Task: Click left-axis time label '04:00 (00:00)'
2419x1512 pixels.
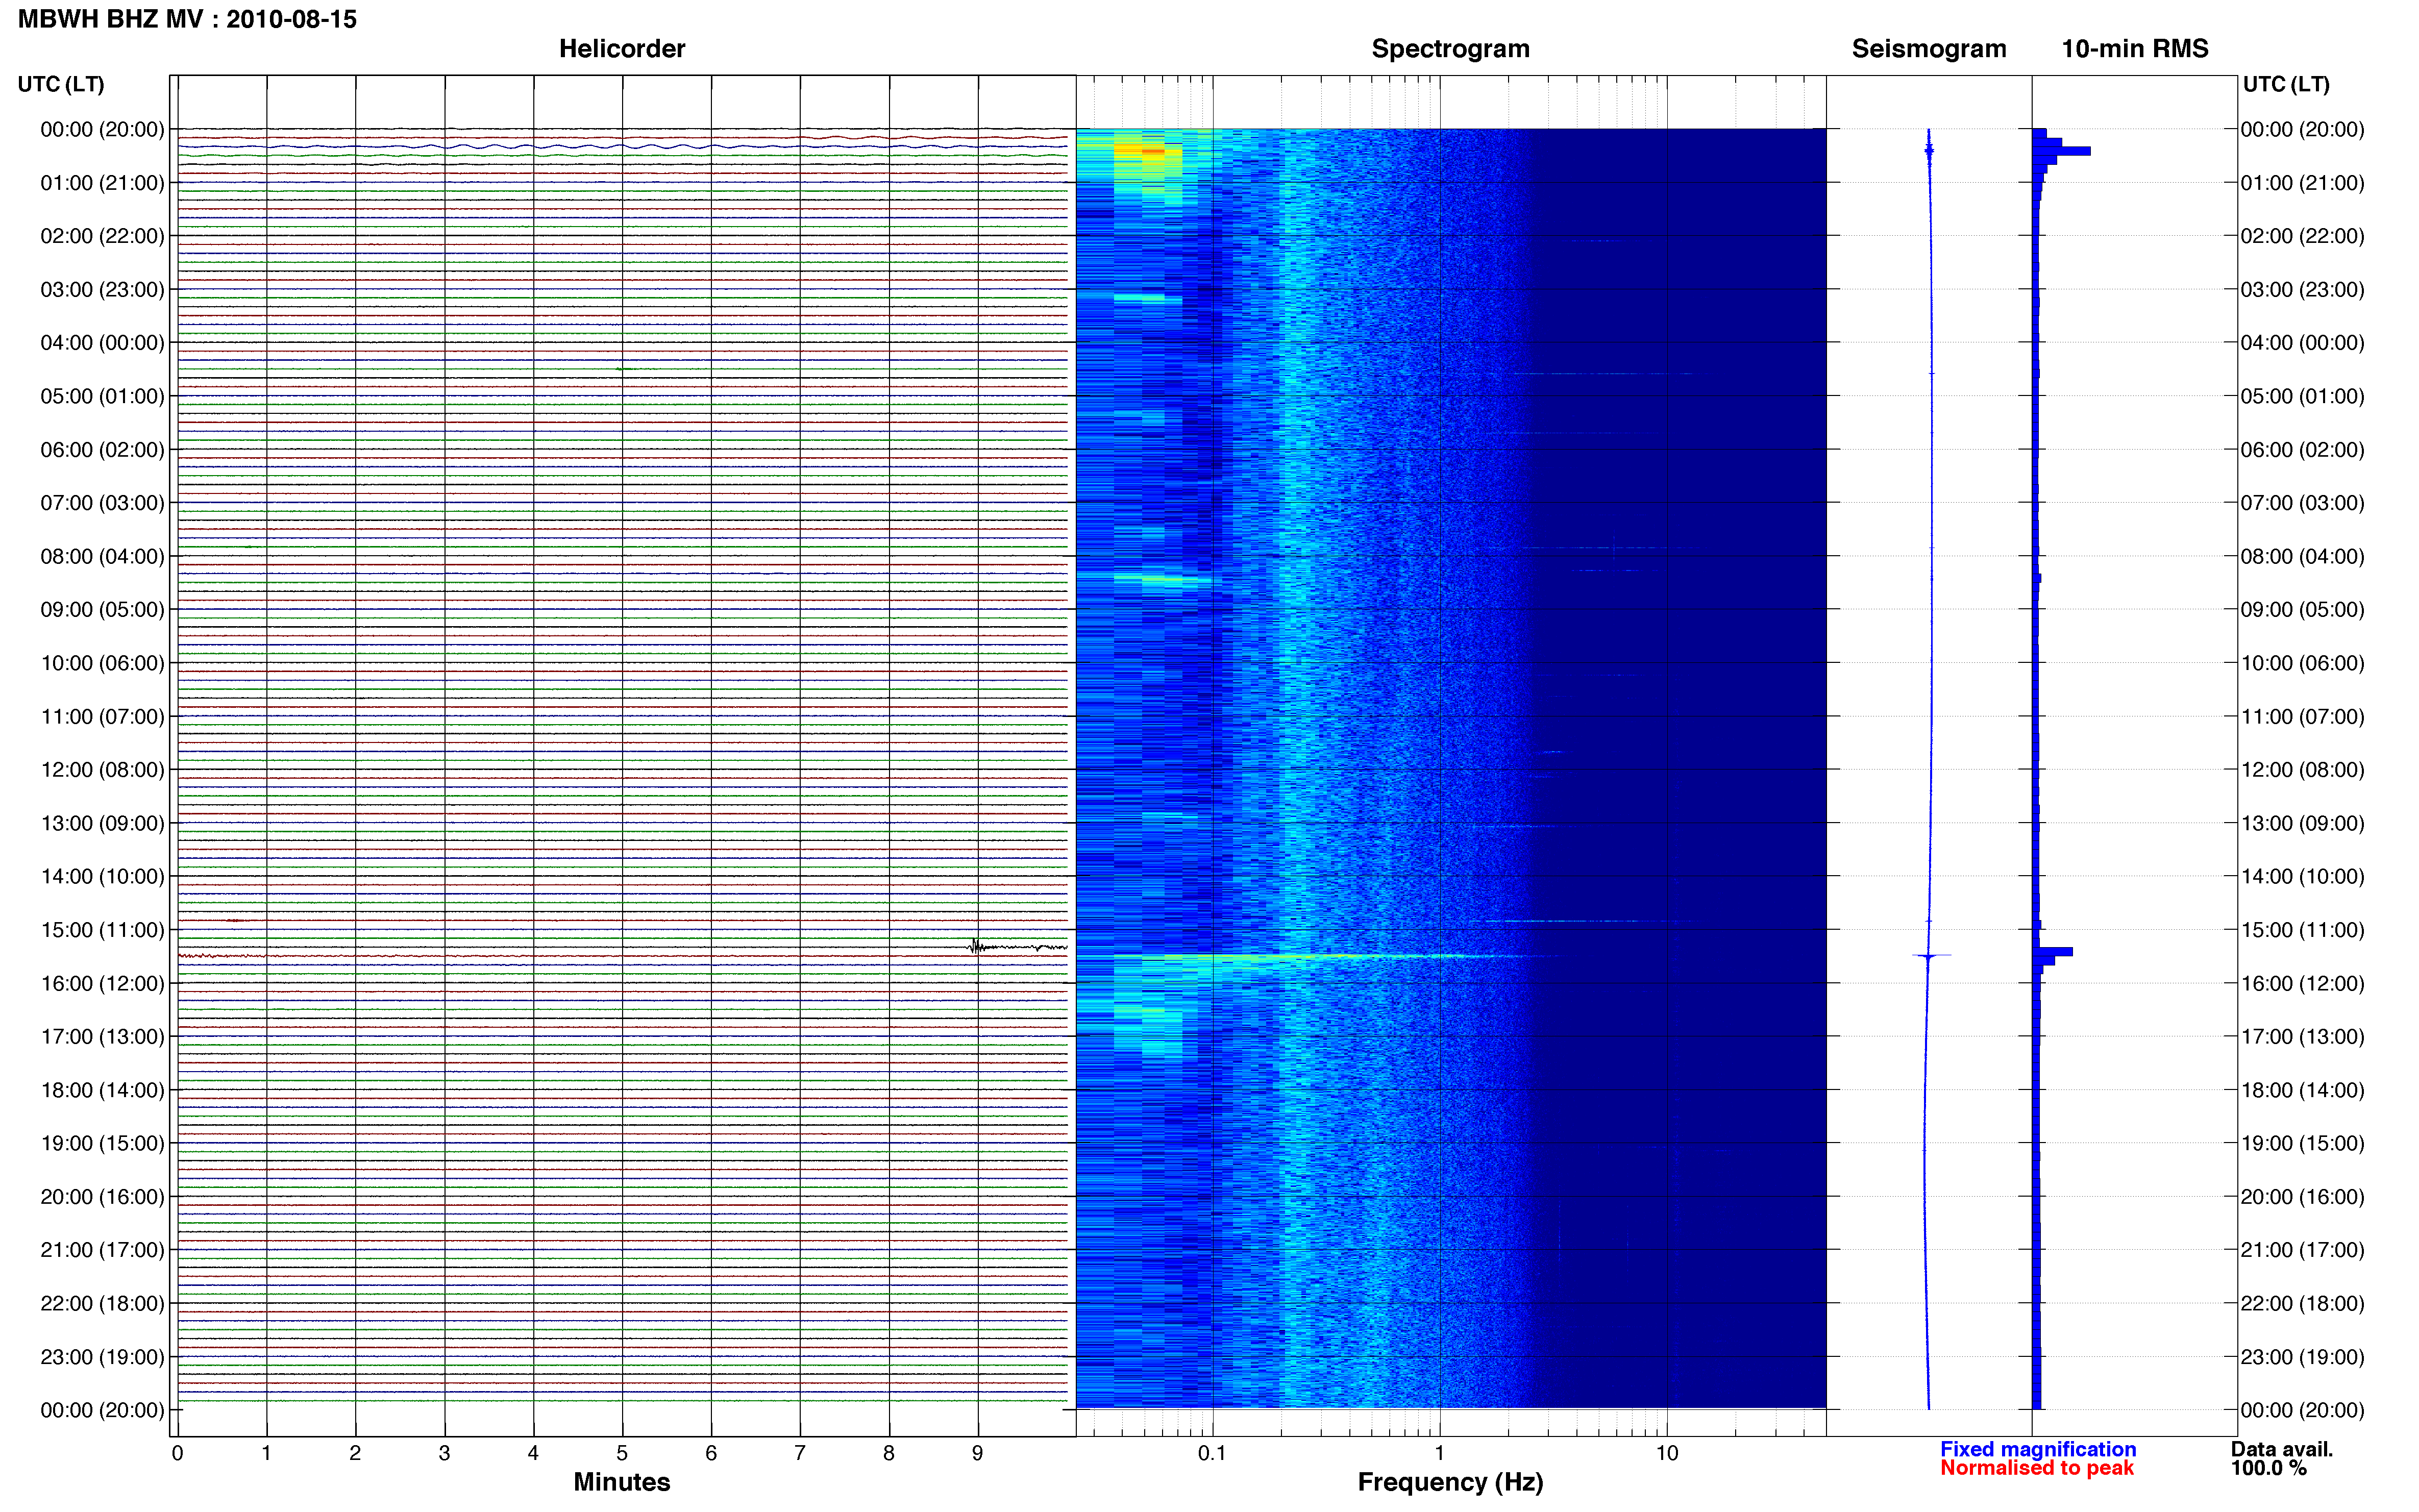Action: tap(102, 343)
